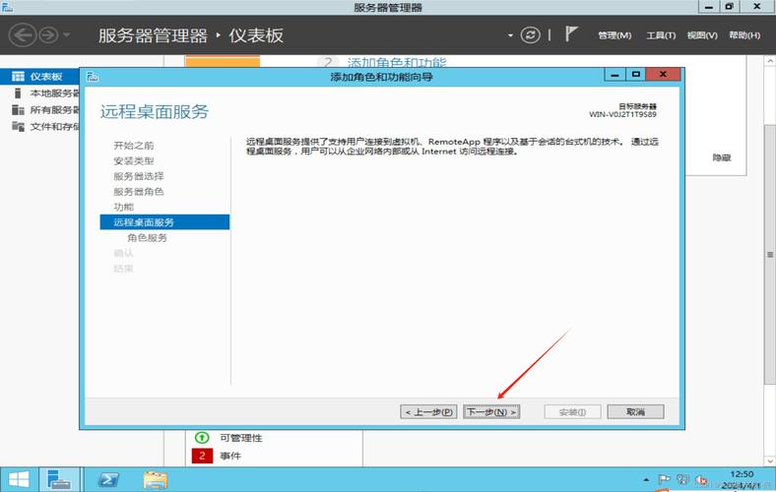
Task: Open the 管理(M) menu
Action: point(614,35)
